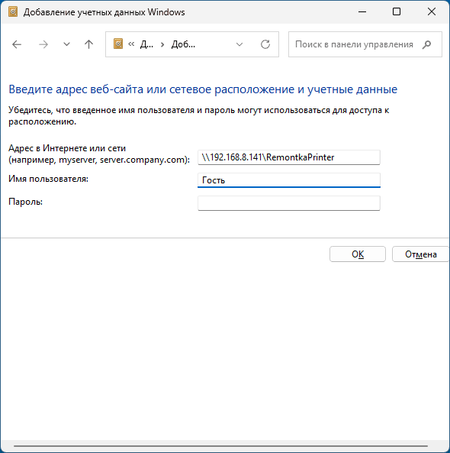Expand the double-chevron breadcrumb overflow
Viewport: 450px width, 453px height.
pos(131,44)
